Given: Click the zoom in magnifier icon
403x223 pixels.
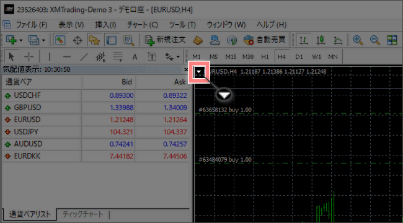Looking at the screenshot, I should coord(357,40).
